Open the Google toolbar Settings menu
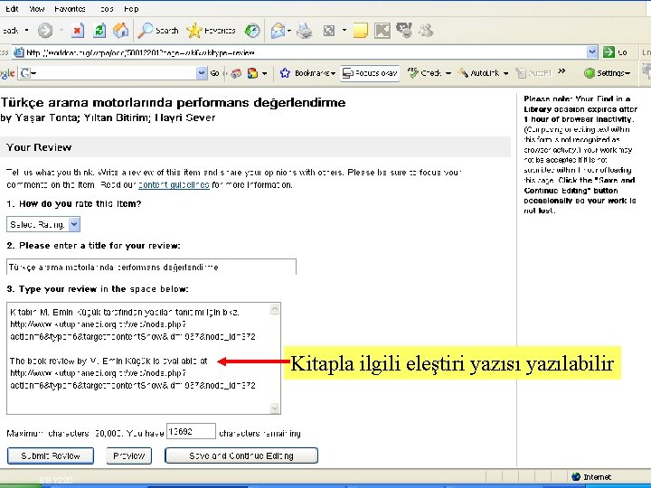Screen dimensions: 651x488 607,73
